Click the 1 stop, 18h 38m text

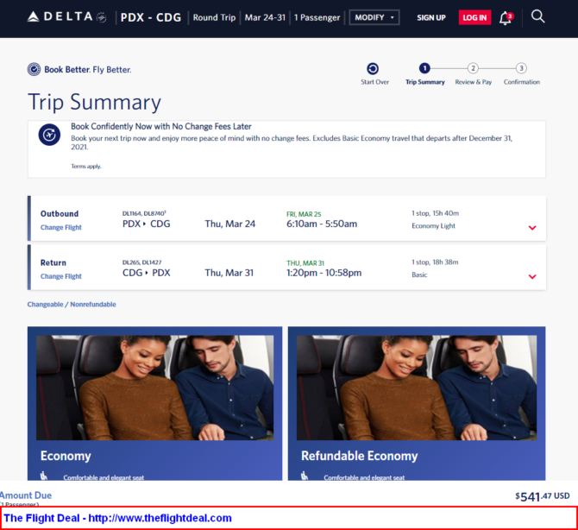pyautogui.click(x=435, y=262)
